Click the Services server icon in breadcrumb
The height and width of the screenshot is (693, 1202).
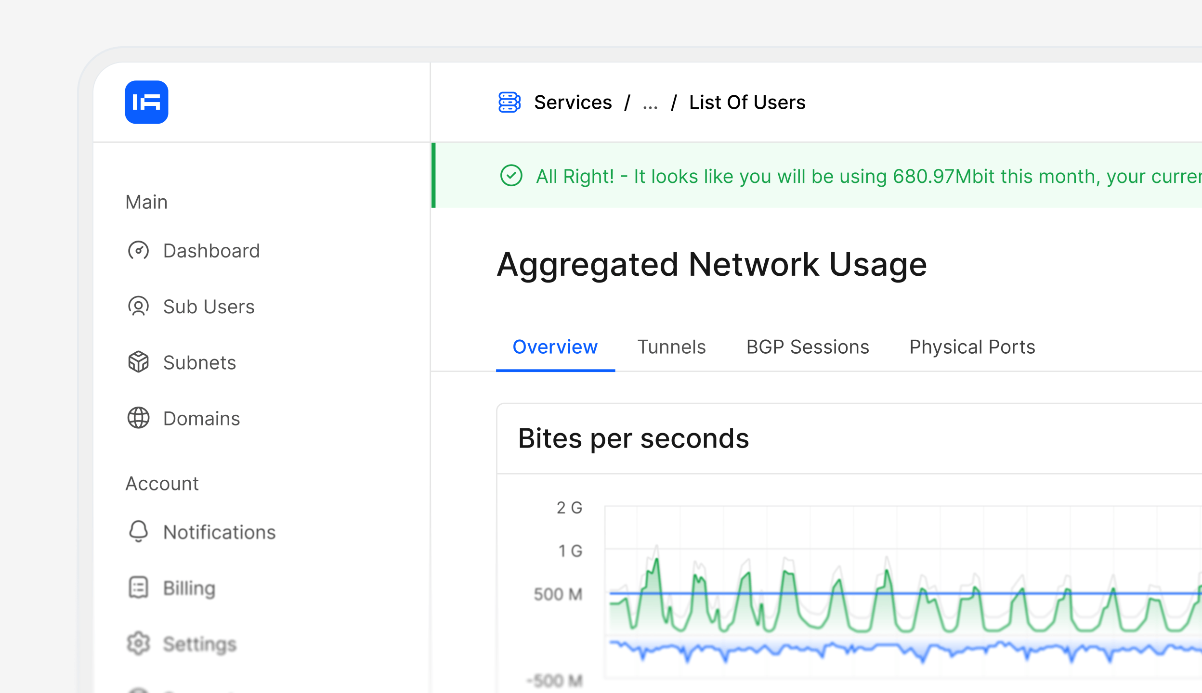pos(509,102)
